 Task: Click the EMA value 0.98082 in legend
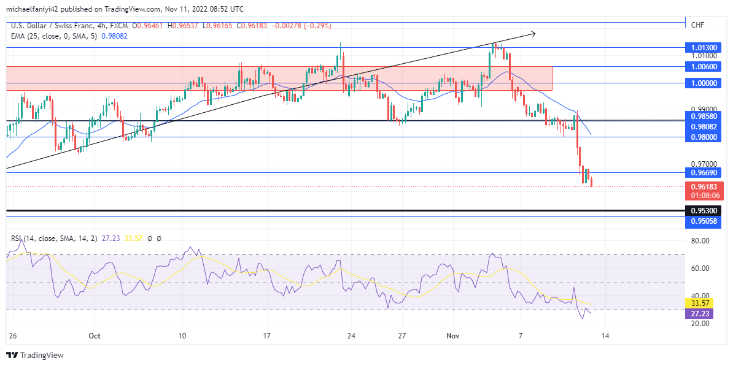[114, 36]
